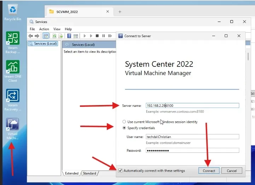Select Specify credentials radio button
This screenshot has width=255, height=185.
(x=124, y=128)
